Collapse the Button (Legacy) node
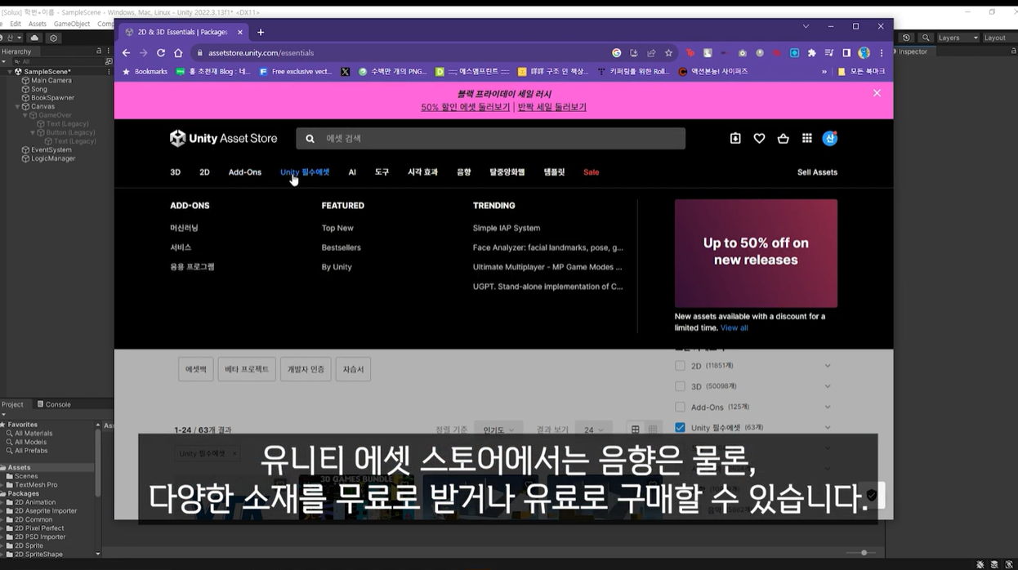1018x570 pixels. tap(33, 132)
